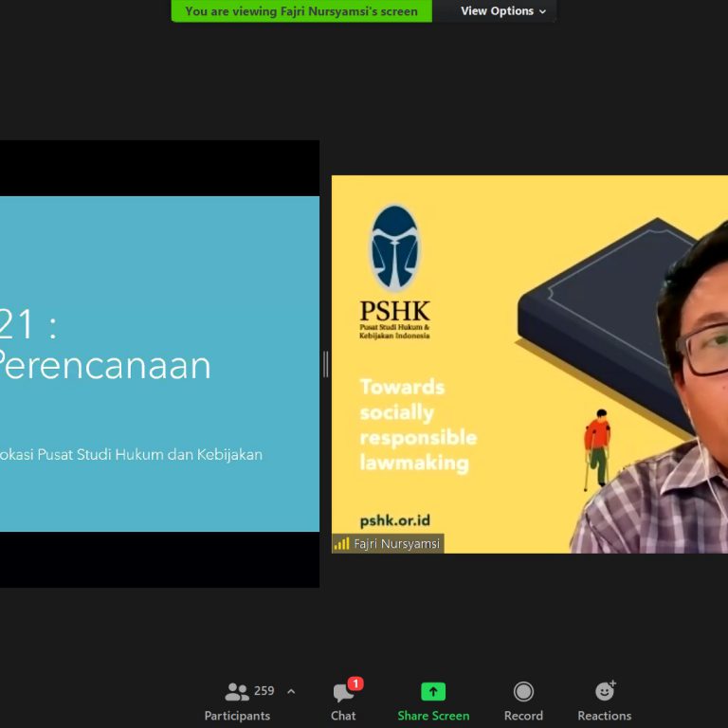Click the green "You are viewing" banner
Viewport: 728px width, 728px height.
click(x=301, y=11)
